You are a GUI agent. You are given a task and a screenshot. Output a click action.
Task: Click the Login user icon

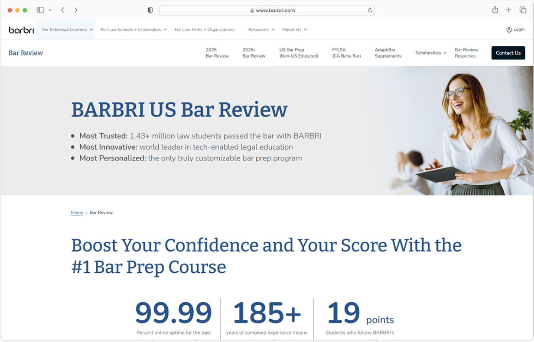click(x=509, y=30)
